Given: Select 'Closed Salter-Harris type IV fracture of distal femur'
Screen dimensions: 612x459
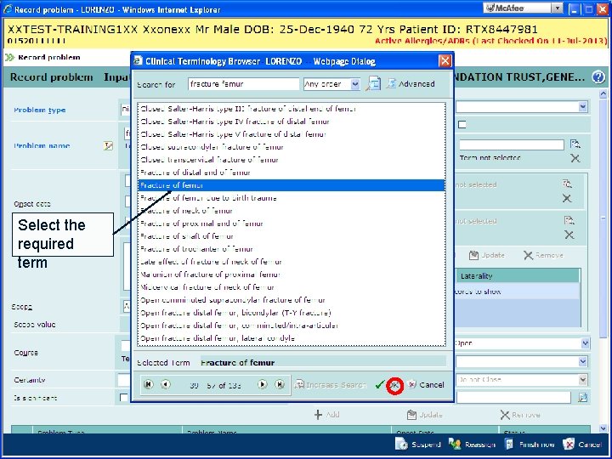Looking at the screenshot, I should tap(292, 122).
